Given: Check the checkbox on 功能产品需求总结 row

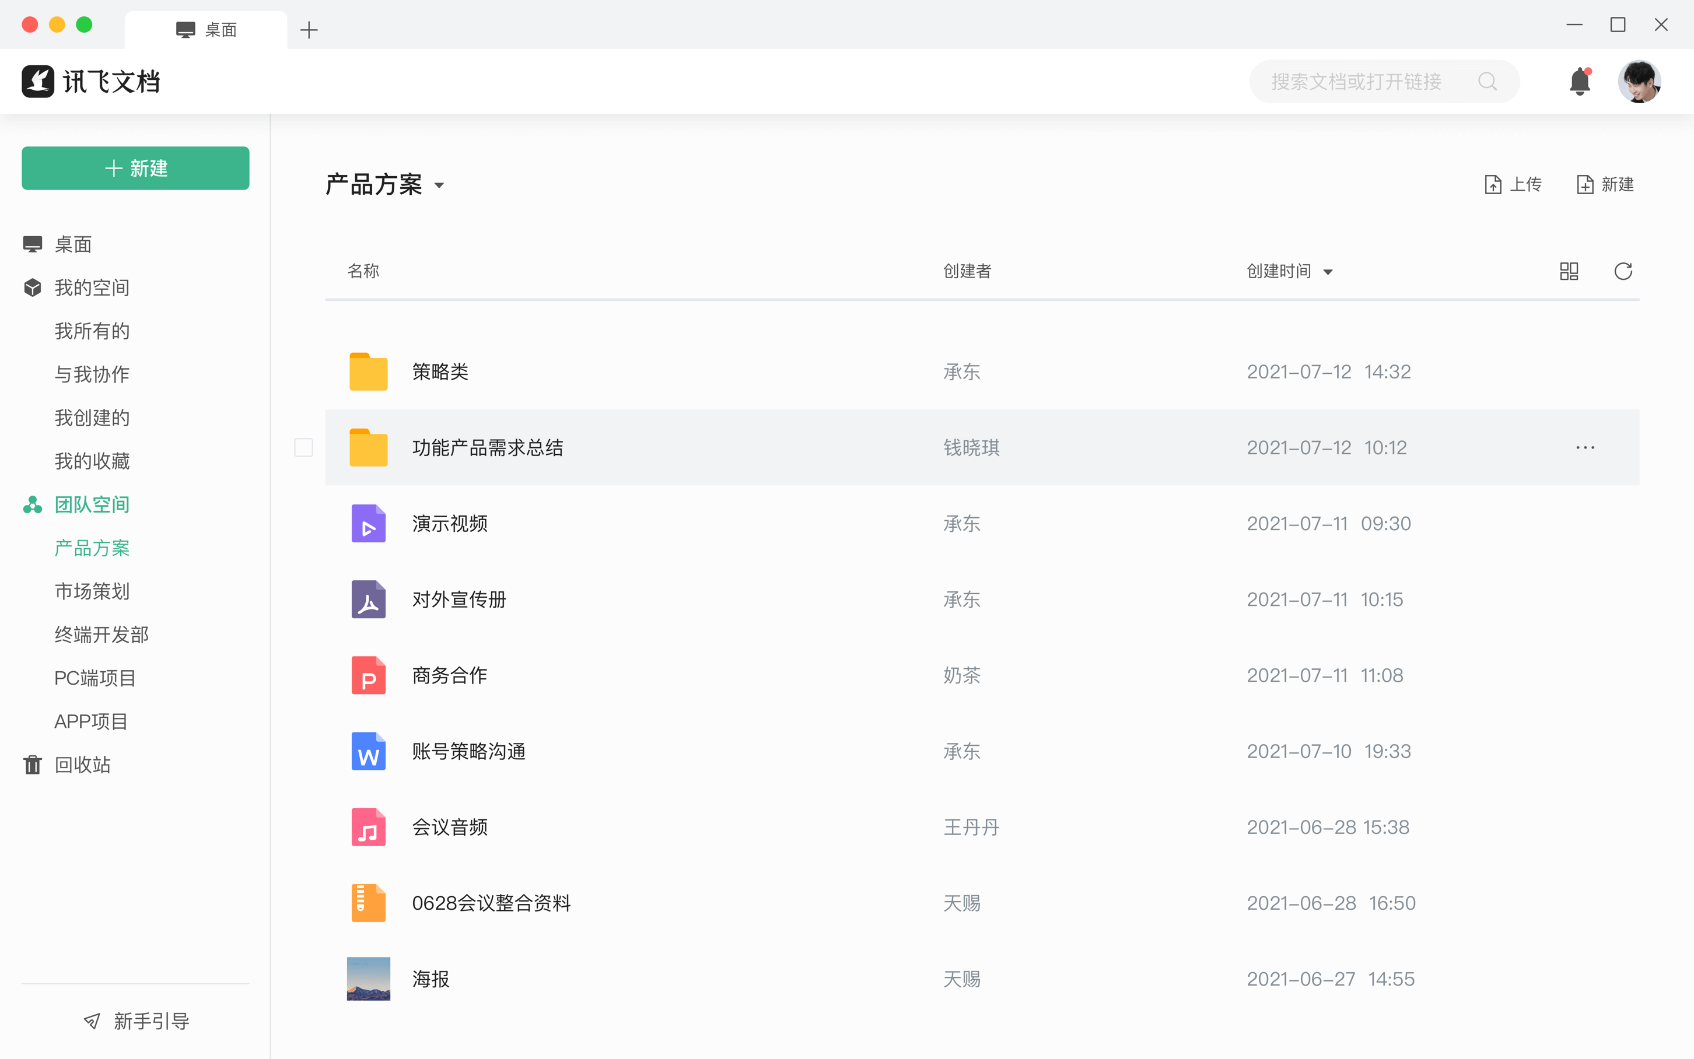Looking at the screenshot, I should pos(303,447).
